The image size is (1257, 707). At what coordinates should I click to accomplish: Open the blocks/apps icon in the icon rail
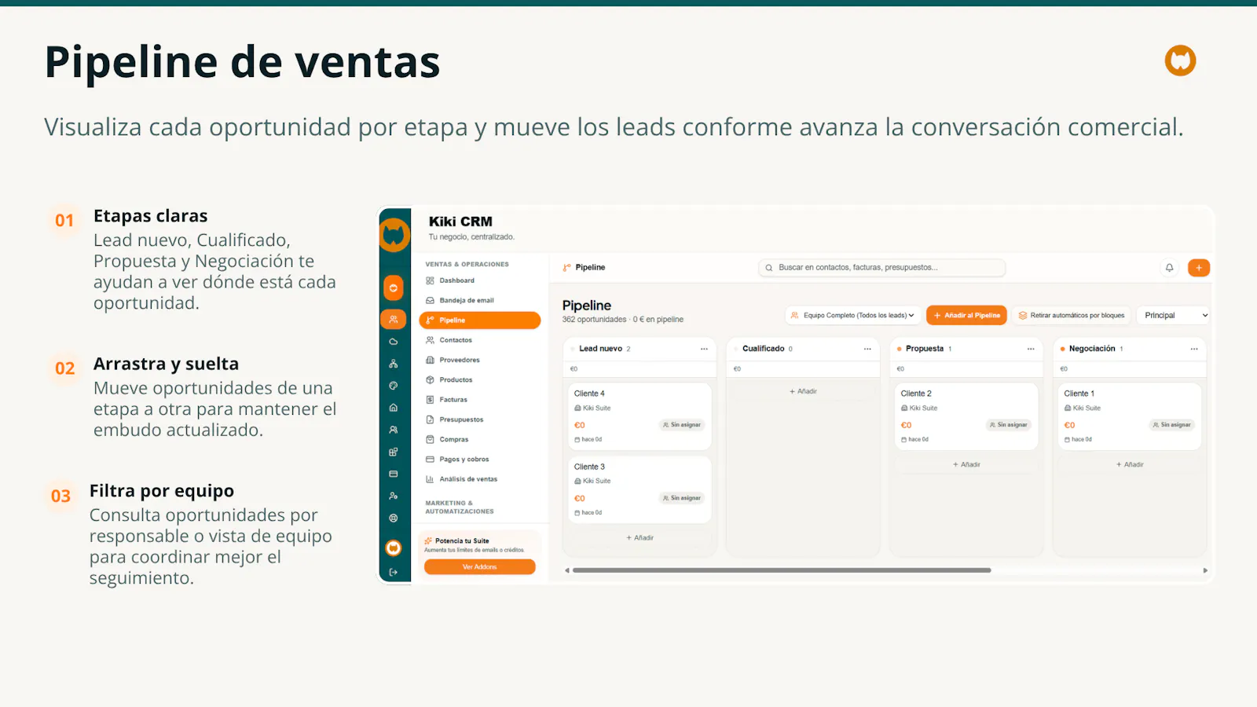click(x=394, y=452)
